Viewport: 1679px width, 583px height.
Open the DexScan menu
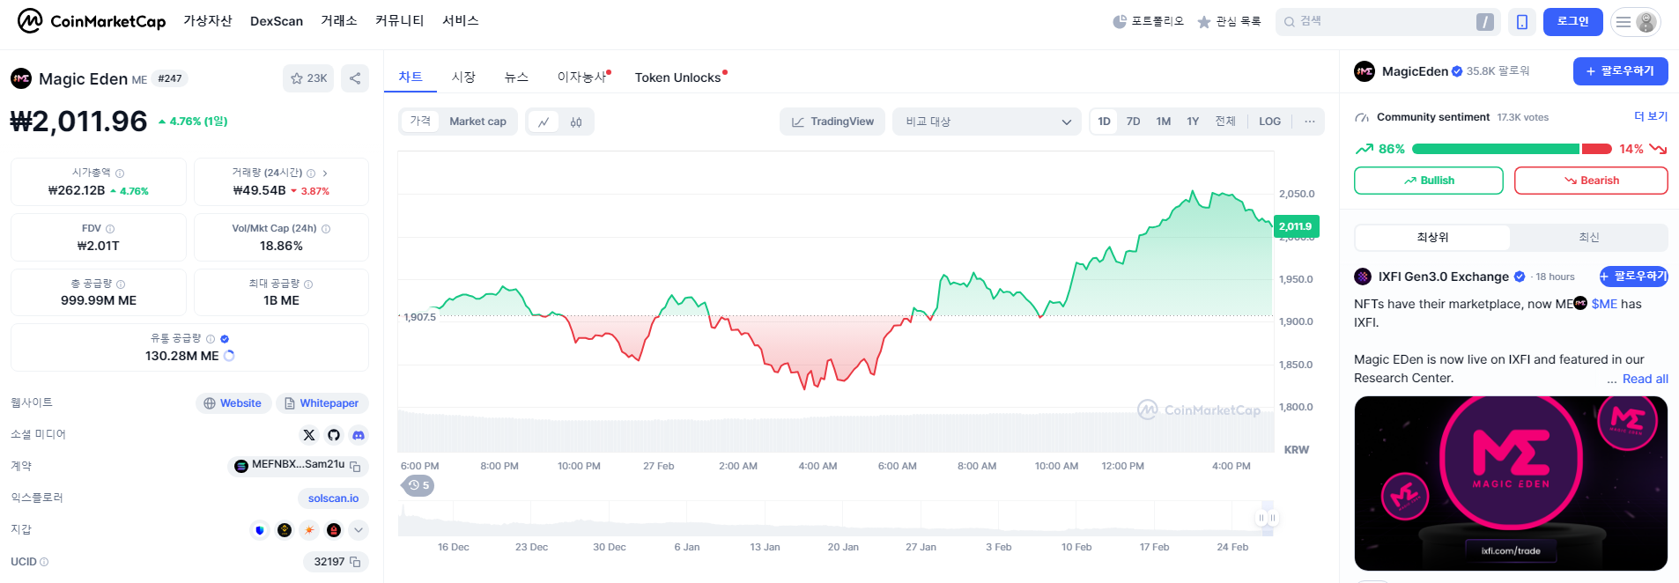(277, 21)
